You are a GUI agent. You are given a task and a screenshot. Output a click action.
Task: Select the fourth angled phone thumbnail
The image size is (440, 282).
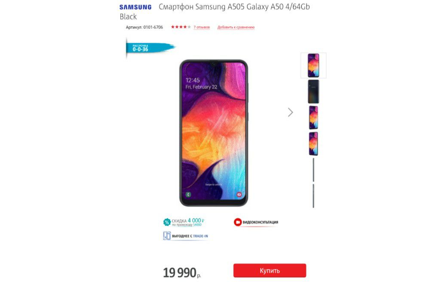tap(313, 144)
